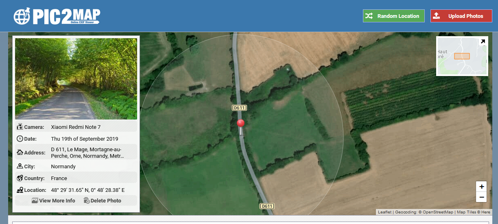Click the camera icon beside Camera label
498x224 pixels.
click(x=20, y=127)
